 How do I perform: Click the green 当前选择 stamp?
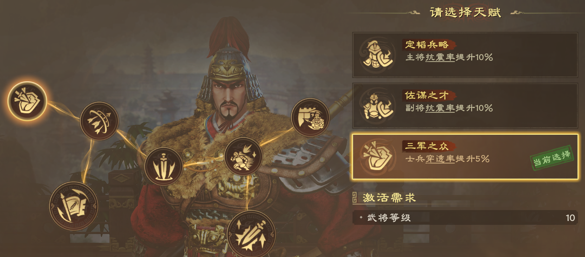click(552, 158)
